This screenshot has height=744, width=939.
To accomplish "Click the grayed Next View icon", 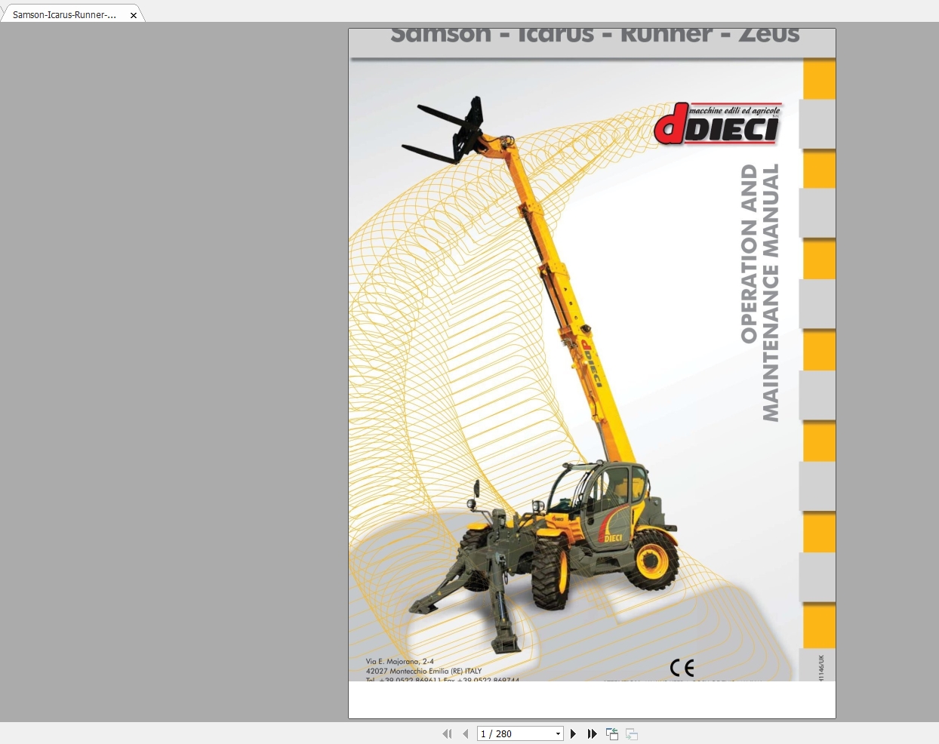I will 631,733.
